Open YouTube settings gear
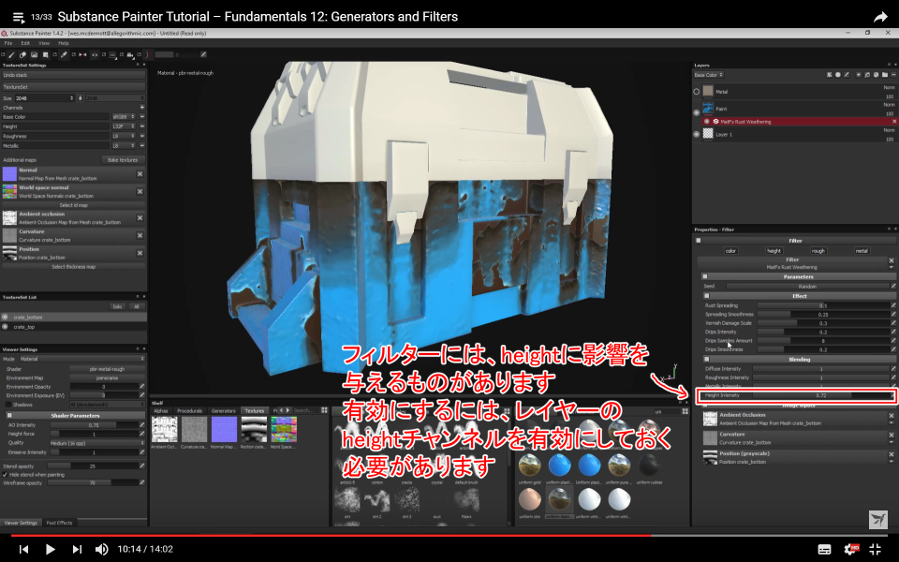Screen dimensions: 899x562 click(851, 549)
